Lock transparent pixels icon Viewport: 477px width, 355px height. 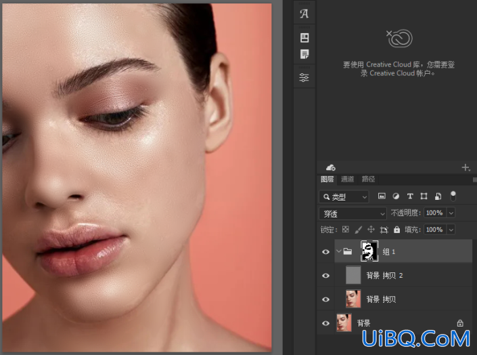[x=346, y=229]
